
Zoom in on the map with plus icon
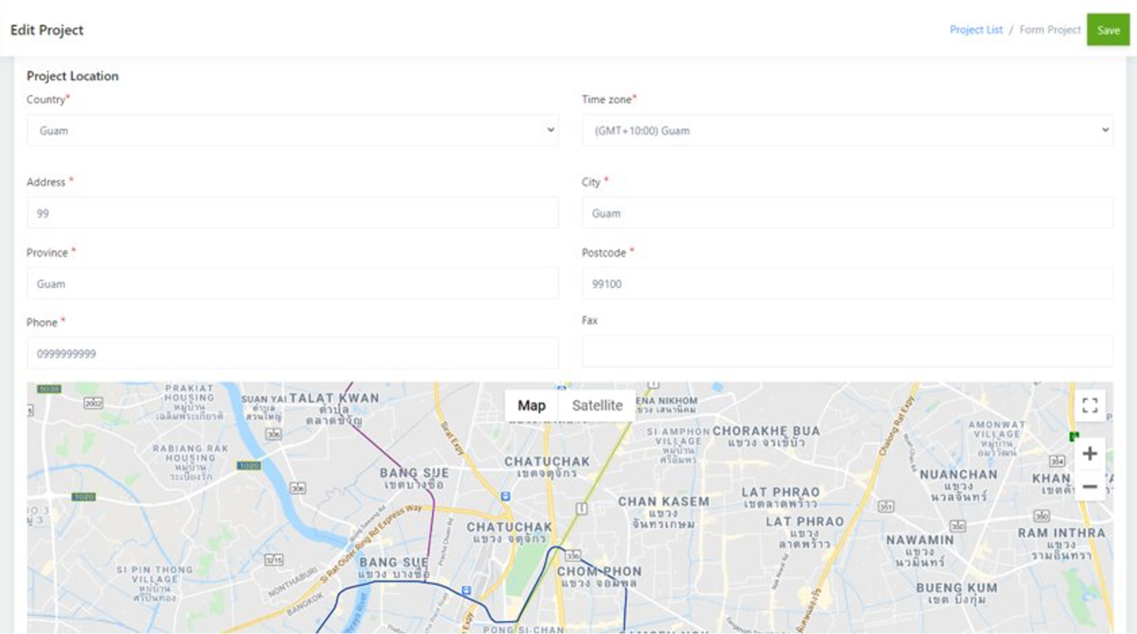[1090, 453]
